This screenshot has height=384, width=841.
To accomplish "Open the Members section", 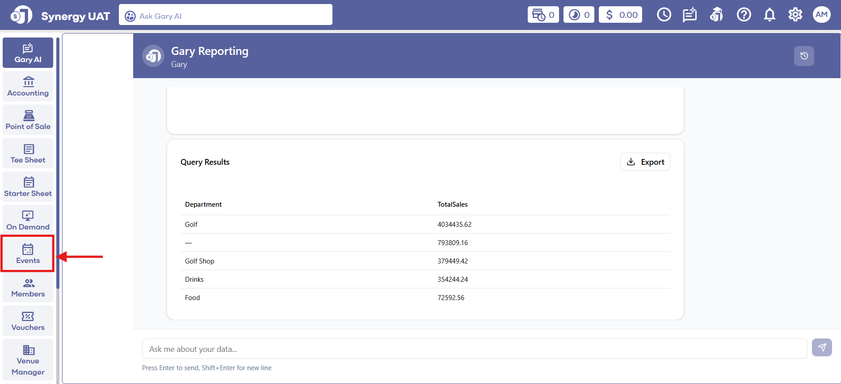I will pos(28,288).
